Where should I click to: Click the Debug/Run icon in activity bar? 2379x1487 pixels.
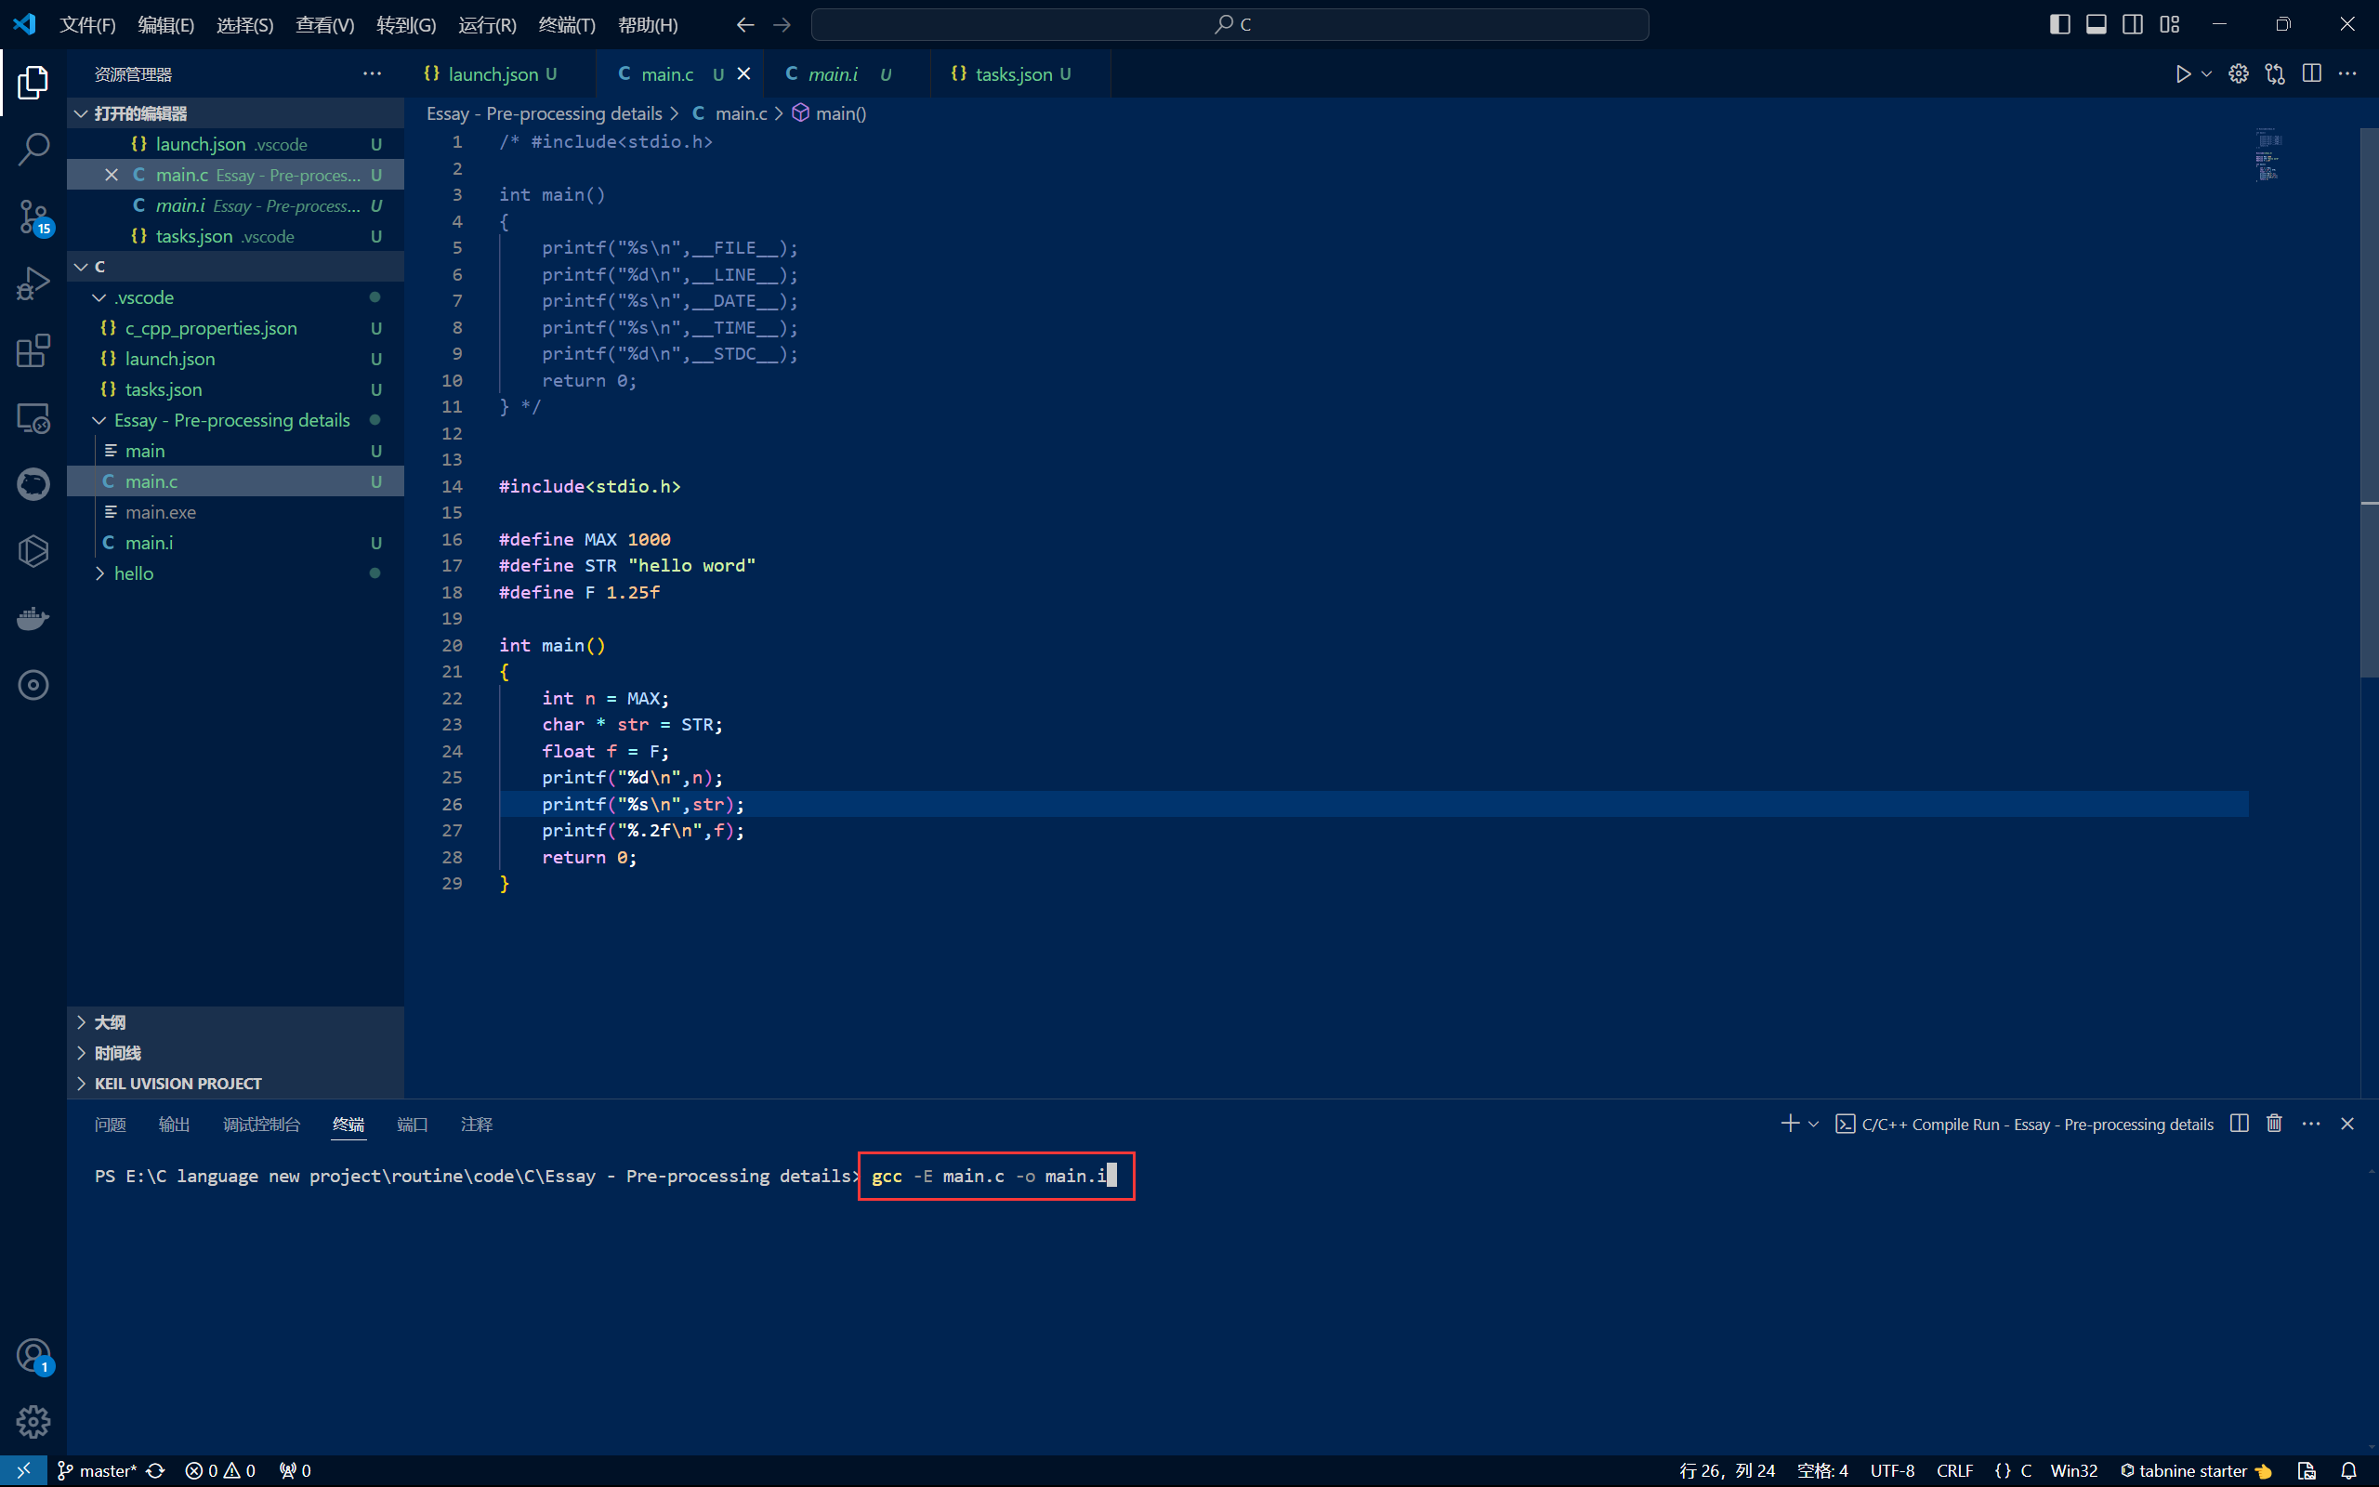click(x=33, y=284)
